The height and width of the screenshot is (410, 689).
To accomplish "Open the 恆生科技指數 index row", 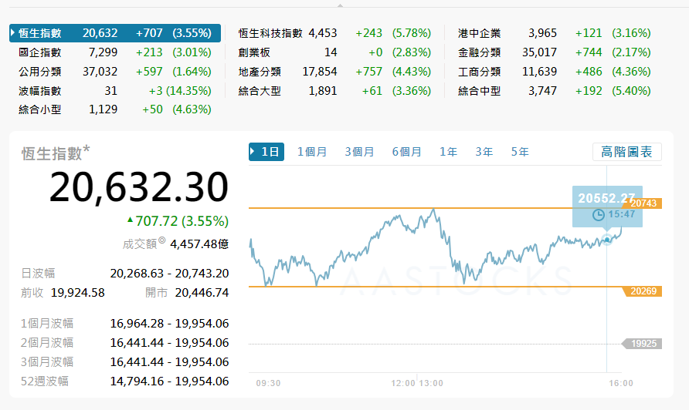I will (x=270, y=33).
